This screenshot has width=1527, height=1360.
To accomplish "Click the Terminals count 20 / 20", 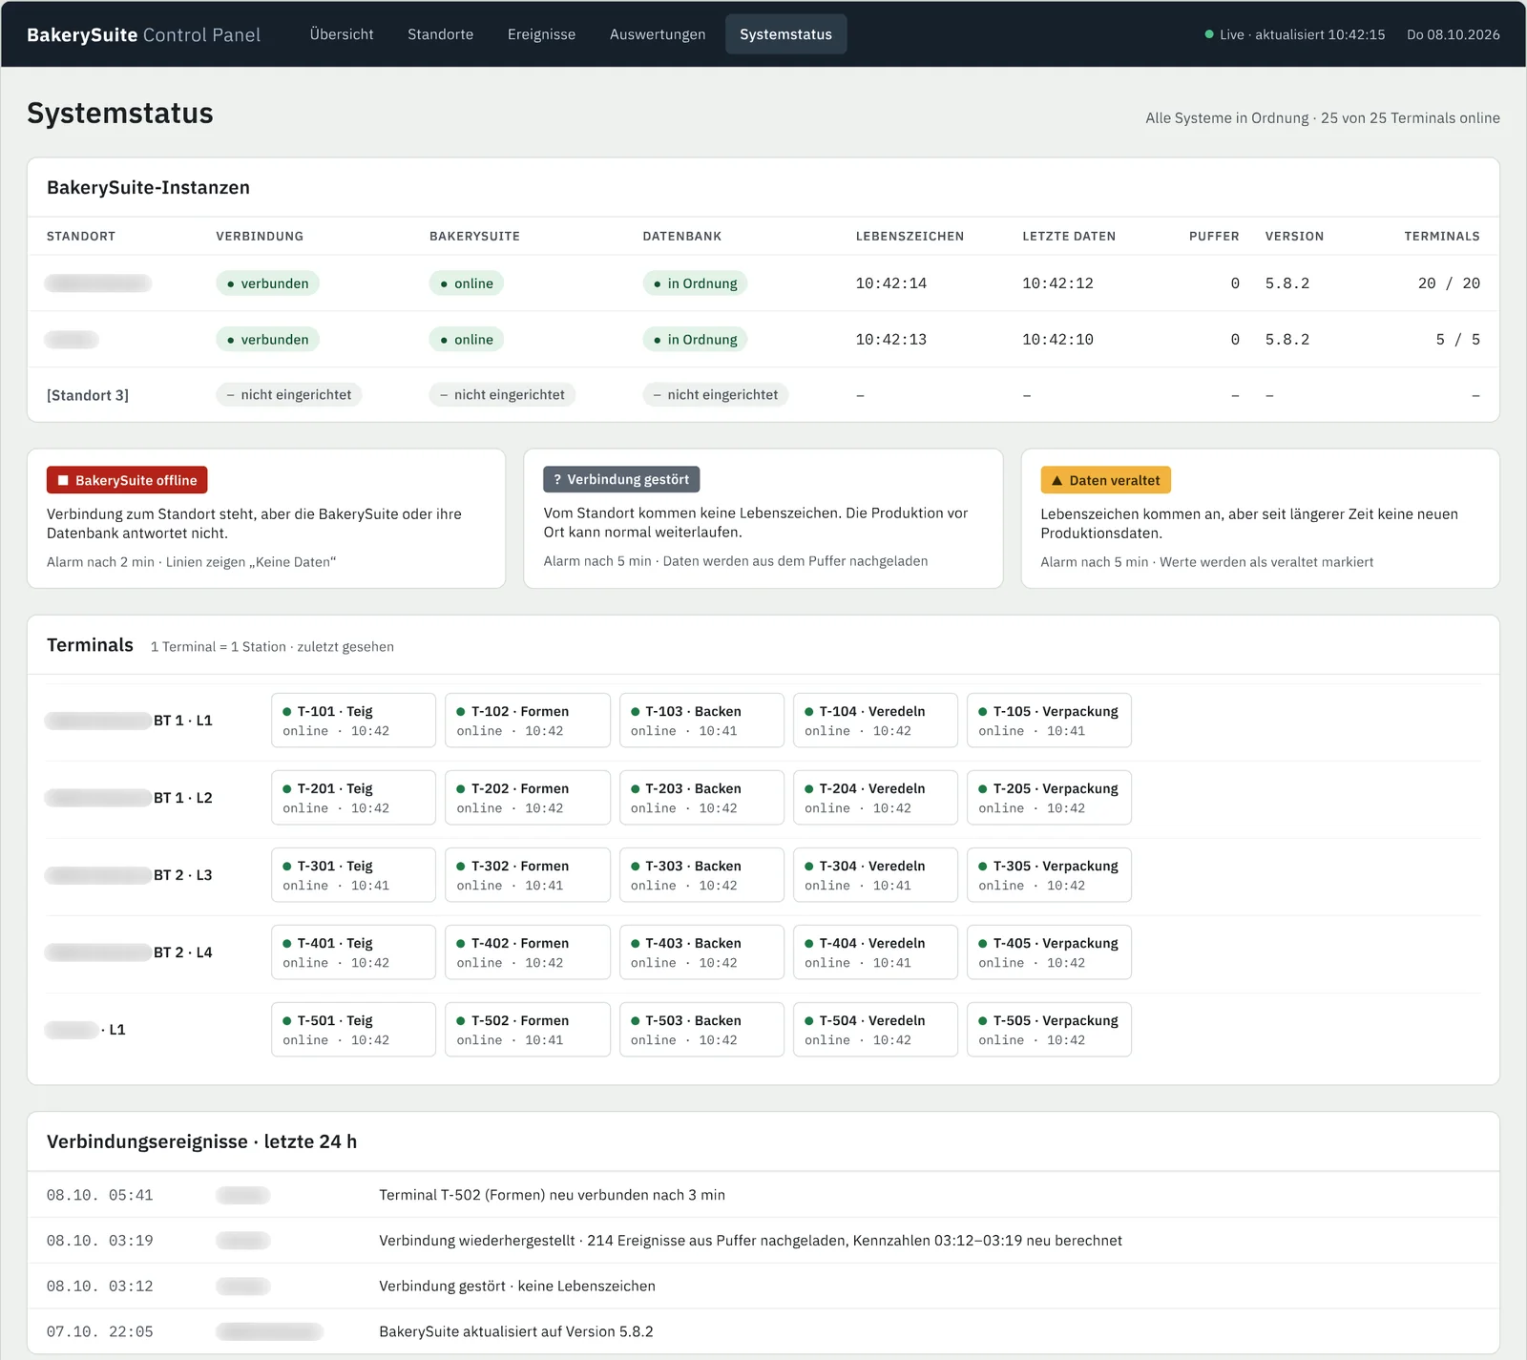I will tap(1449, 283).
